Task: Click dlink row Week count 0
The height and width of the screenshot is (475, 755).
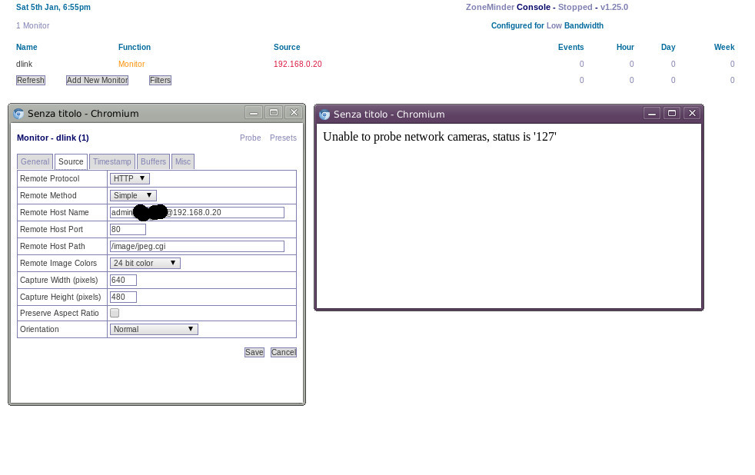Action: point(733,64)
